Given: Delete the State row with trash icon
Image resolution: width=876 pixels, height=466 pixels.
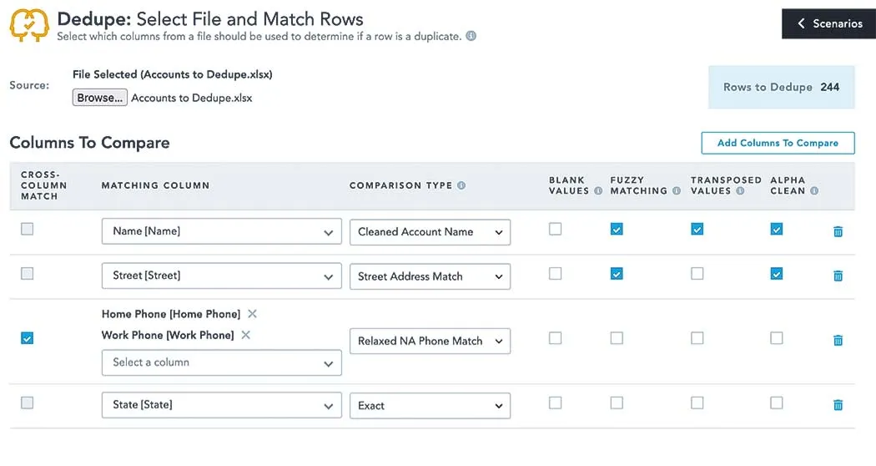Looking at the screenshot, I should coord(838,404).
